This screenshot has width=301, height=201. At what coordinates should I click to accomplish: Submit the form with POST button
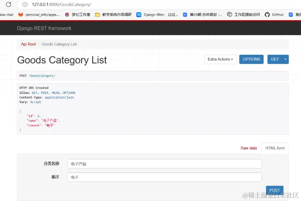coord(274,190)
